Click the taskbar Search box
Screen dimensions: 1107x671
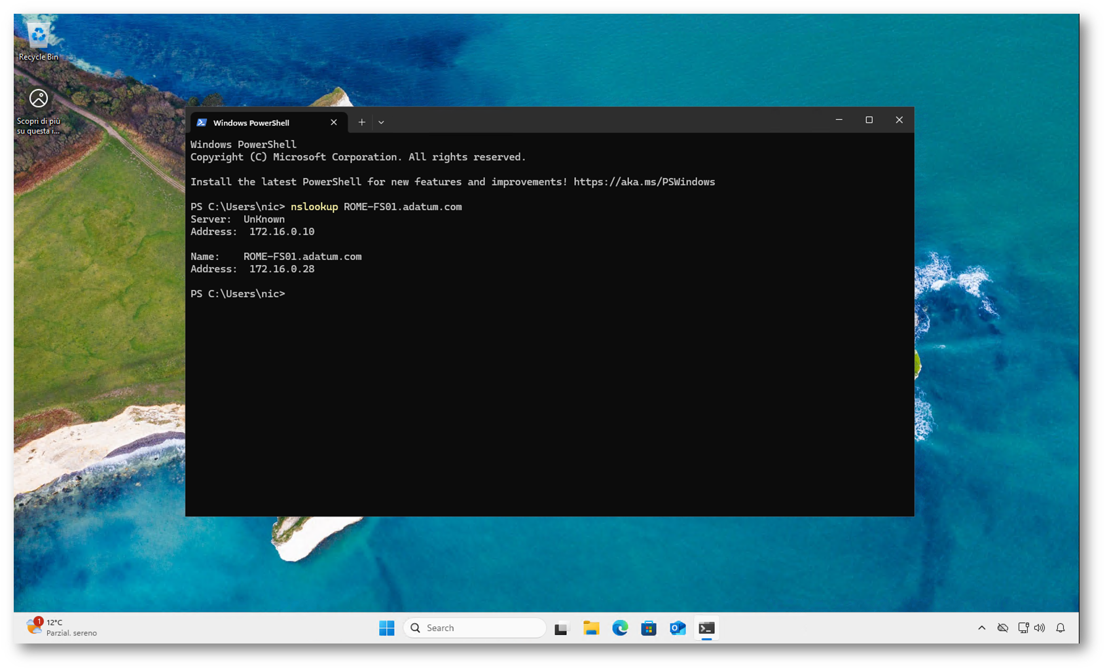475,628
